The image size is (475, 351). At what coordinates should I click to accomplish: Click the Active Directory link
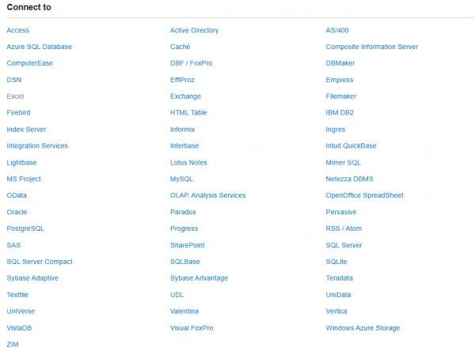pyautogui.click(x=194, y=30)
